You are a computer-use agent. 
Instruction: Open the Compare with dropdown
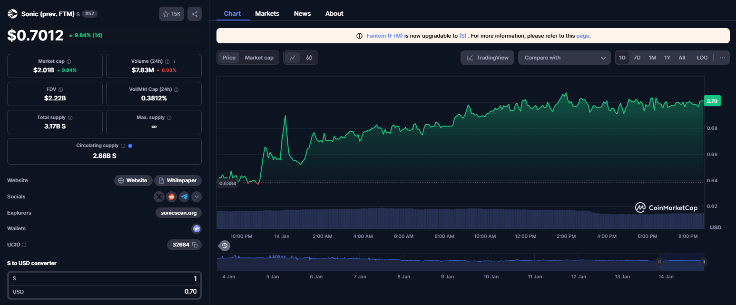click(564, 58)
